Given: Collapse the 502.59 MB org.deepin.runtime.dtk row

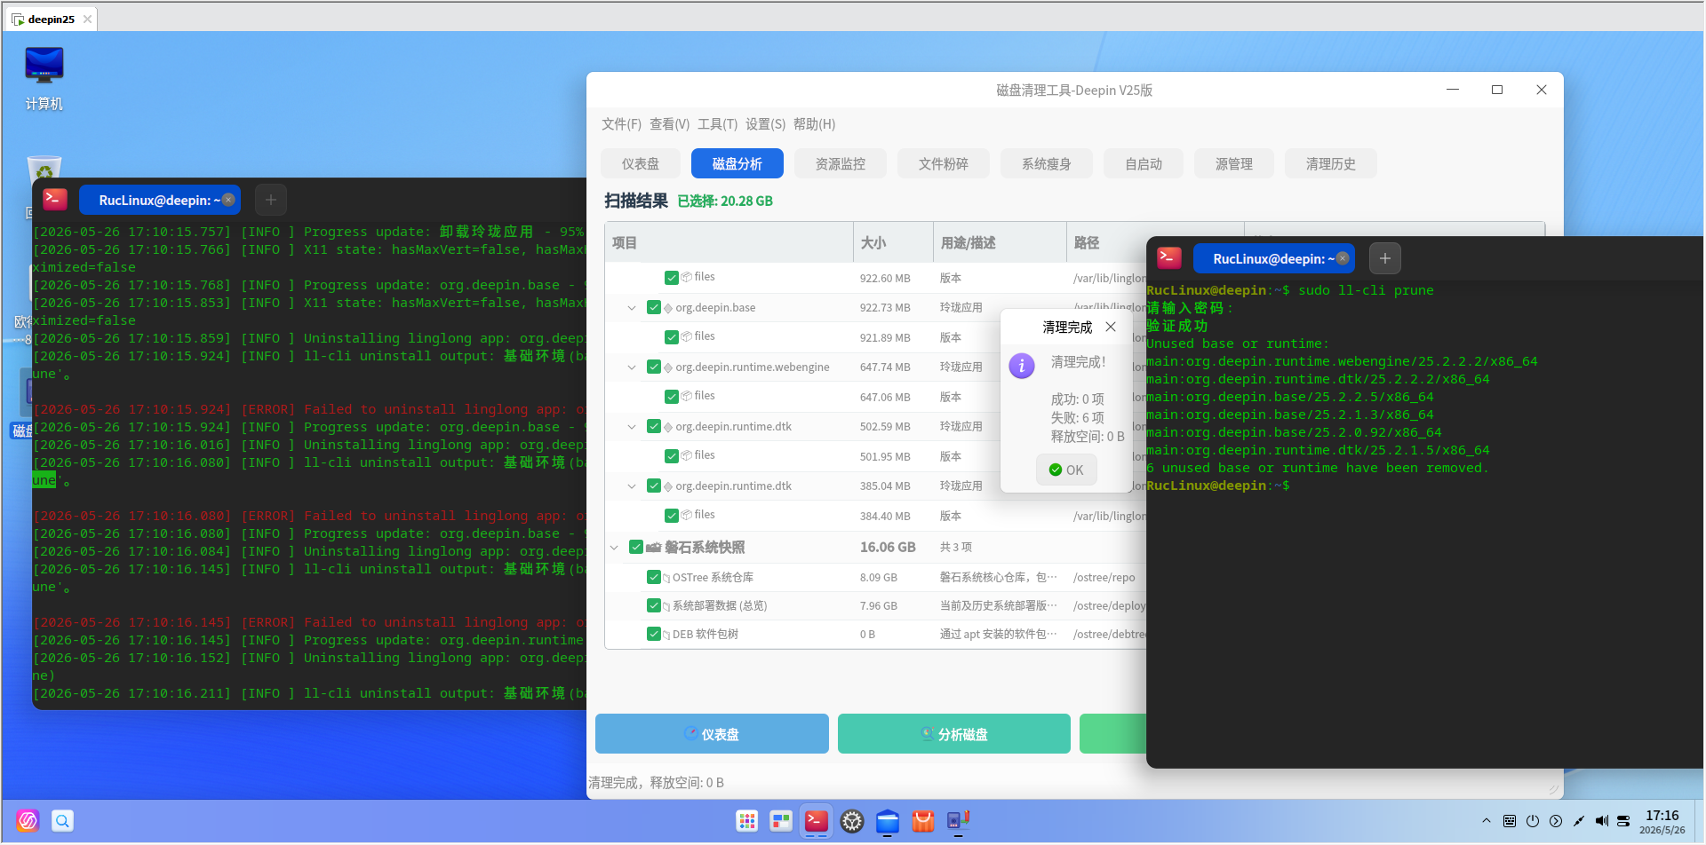Looking at the screenshot, I should (x=632, y=427).
